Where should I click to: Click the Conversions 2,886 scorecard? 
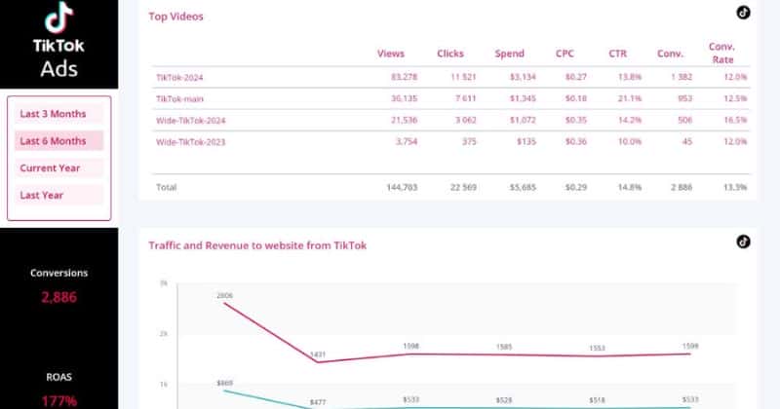coord(58,286)
